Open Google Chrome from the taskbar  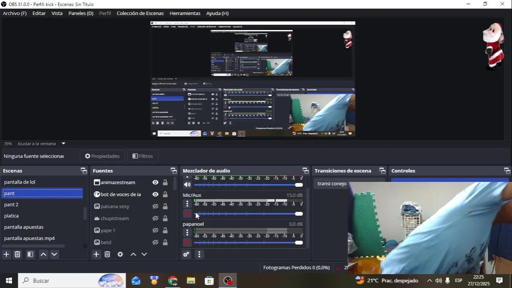pyautogui.click(x=173, y=281)
